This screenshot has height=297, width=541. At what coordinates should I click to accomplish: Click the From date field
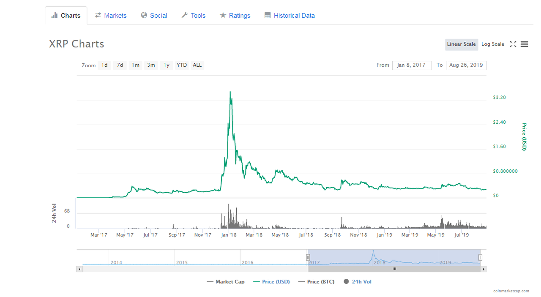(x=412, y=65)
